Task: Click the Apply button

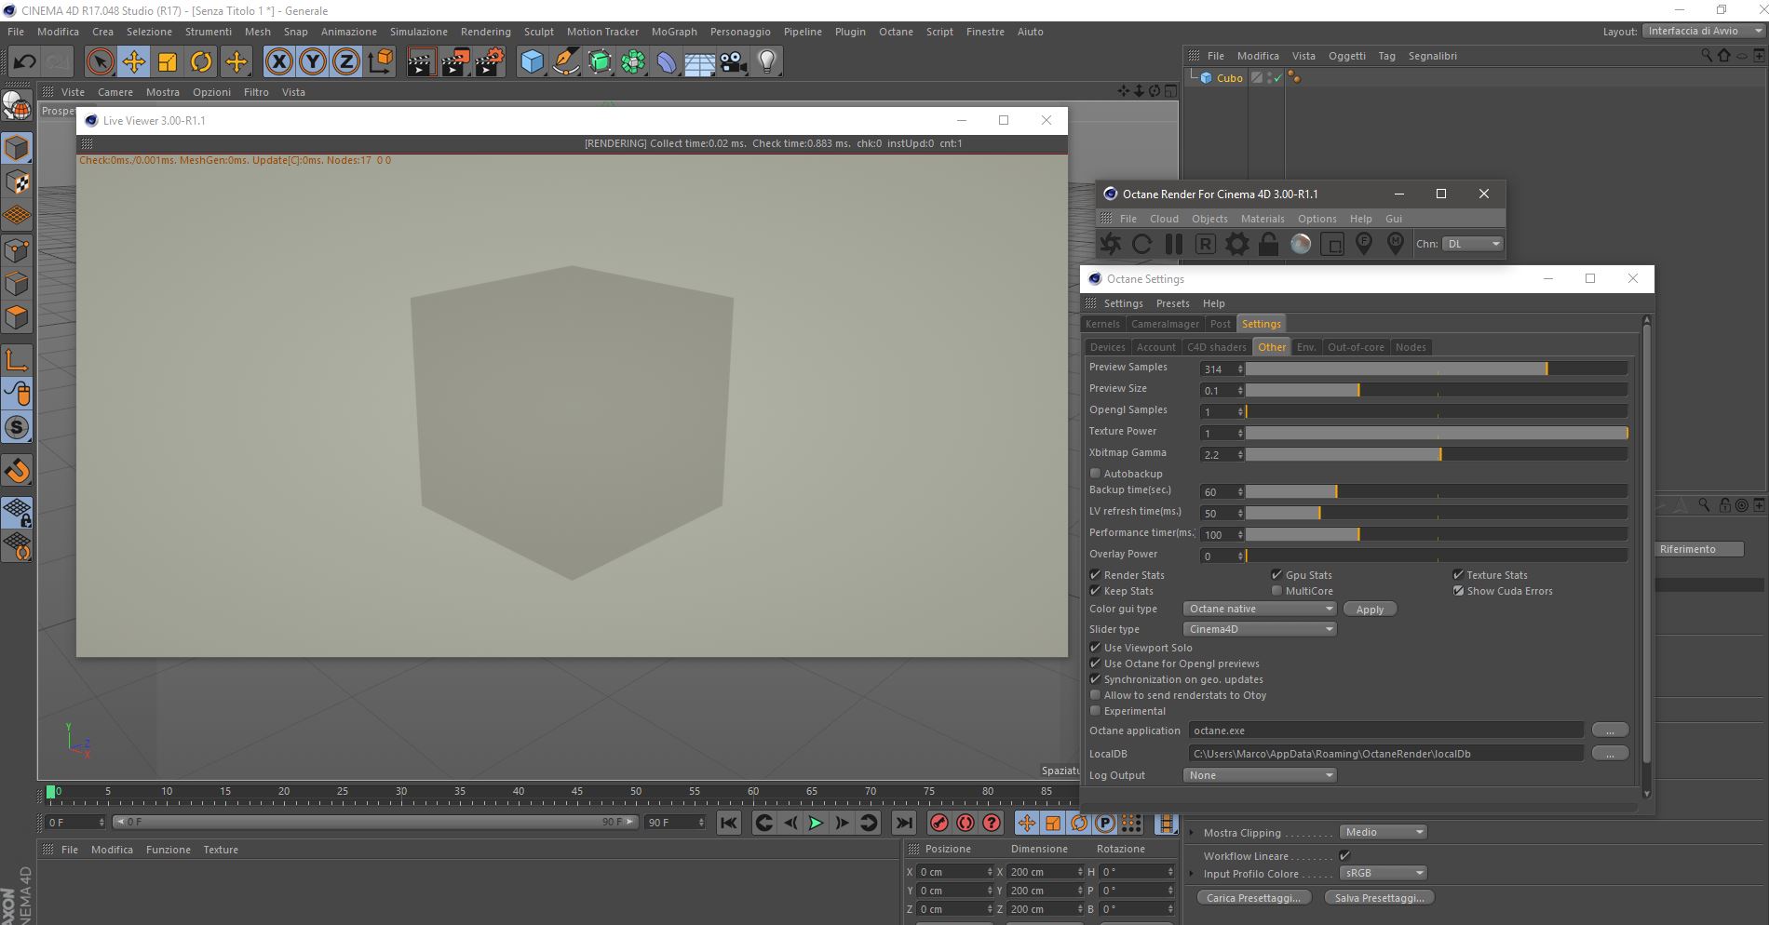Action: (1369, 610)
